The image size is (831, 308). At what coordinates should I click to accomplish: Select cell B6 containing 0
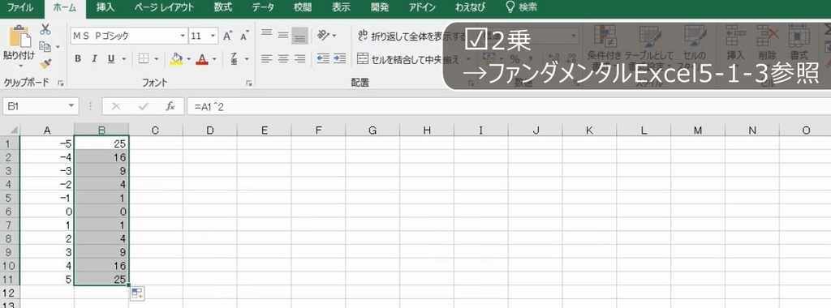tap(101, 211)
